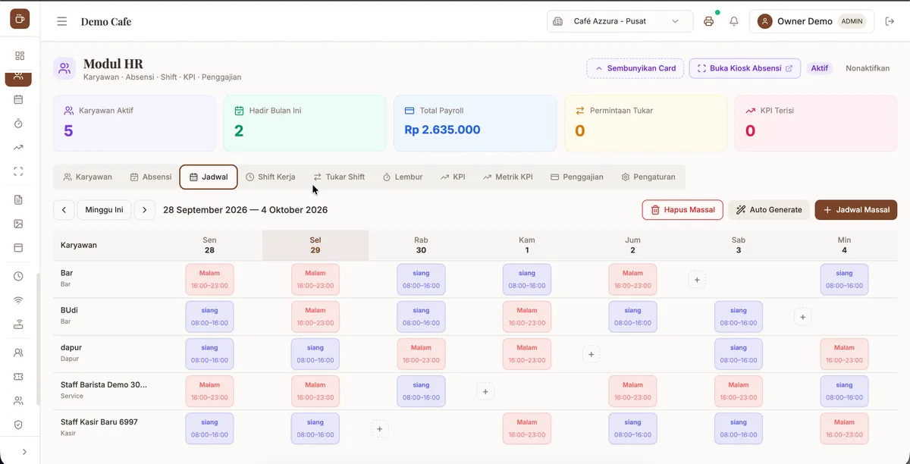The width and height of the screenshot is (910, 464).
Task: Open the document icon in the sidebar
Action: tap(19, 199)
